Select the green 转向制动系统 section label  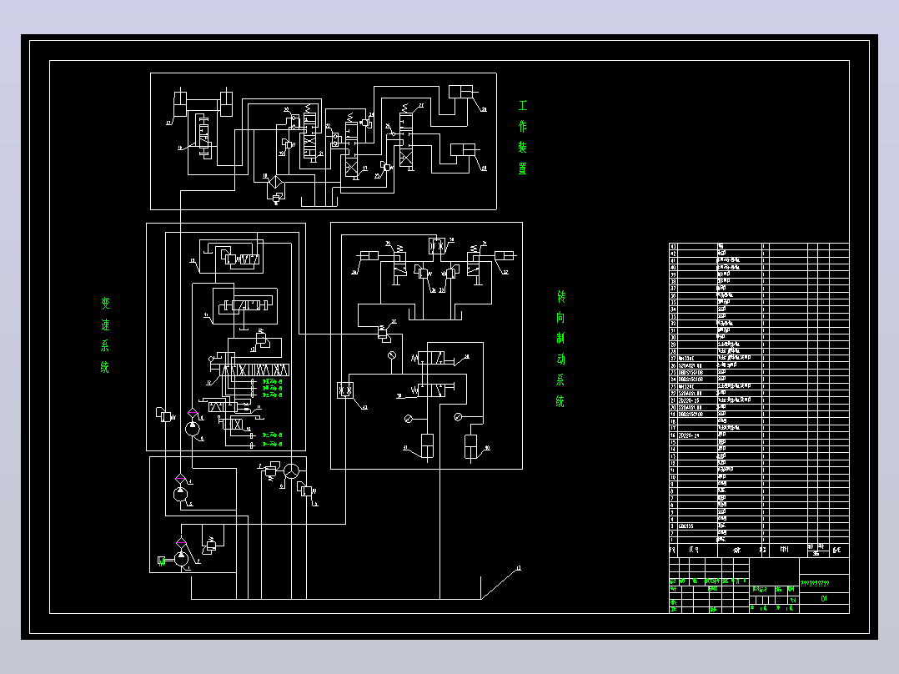click(560, 349)
